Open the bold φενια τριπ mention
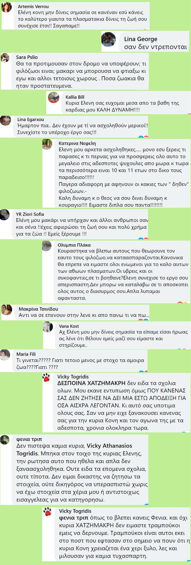191x565 pixels. (74, 518)
